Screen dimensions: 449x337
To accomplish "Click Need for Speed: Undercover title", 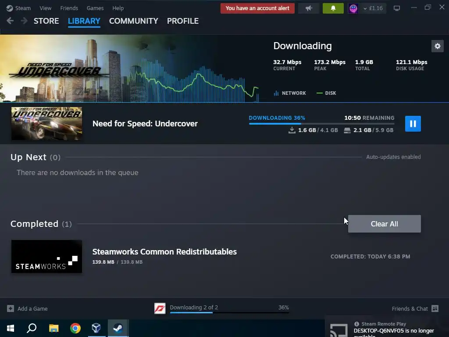I will pyautogui.click(x=145, y=123).
